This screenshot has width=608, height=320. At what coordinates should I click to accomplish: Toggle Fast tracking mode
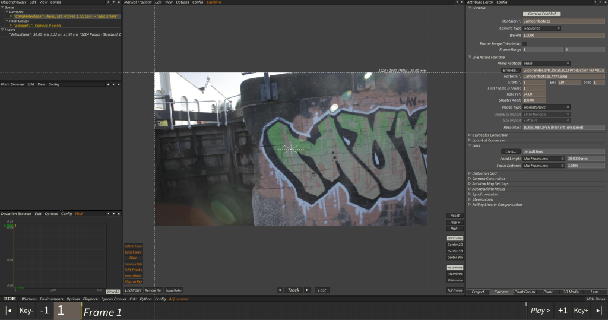pos(322,290)
